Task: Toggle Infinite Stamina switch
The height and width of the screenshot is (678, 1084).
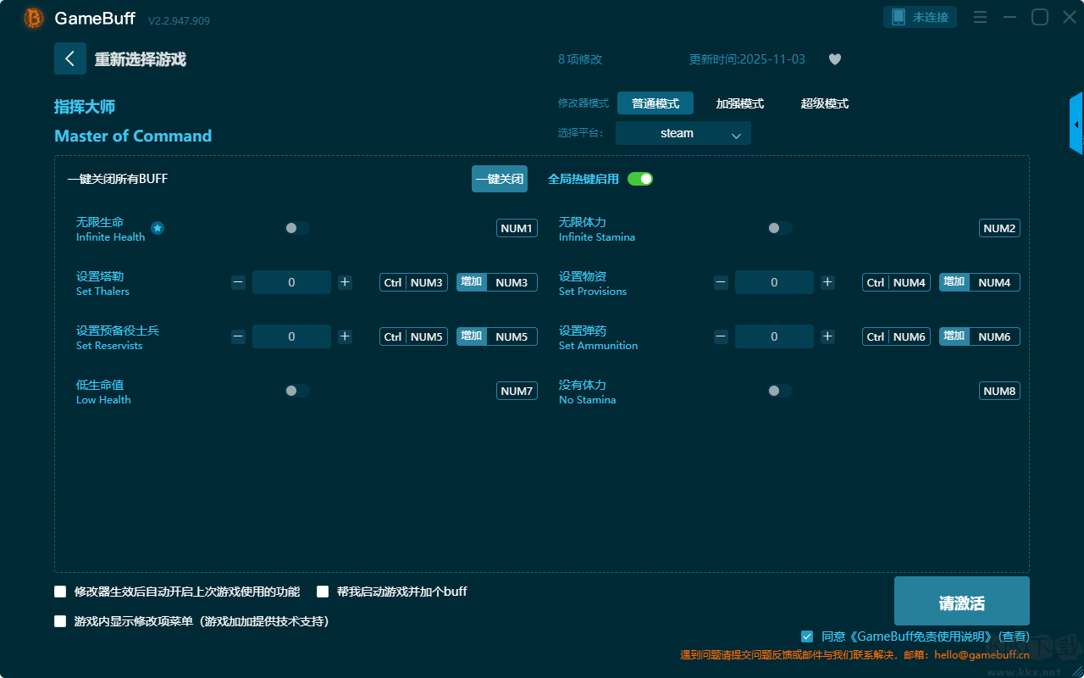Action: (x=780, y=228)
